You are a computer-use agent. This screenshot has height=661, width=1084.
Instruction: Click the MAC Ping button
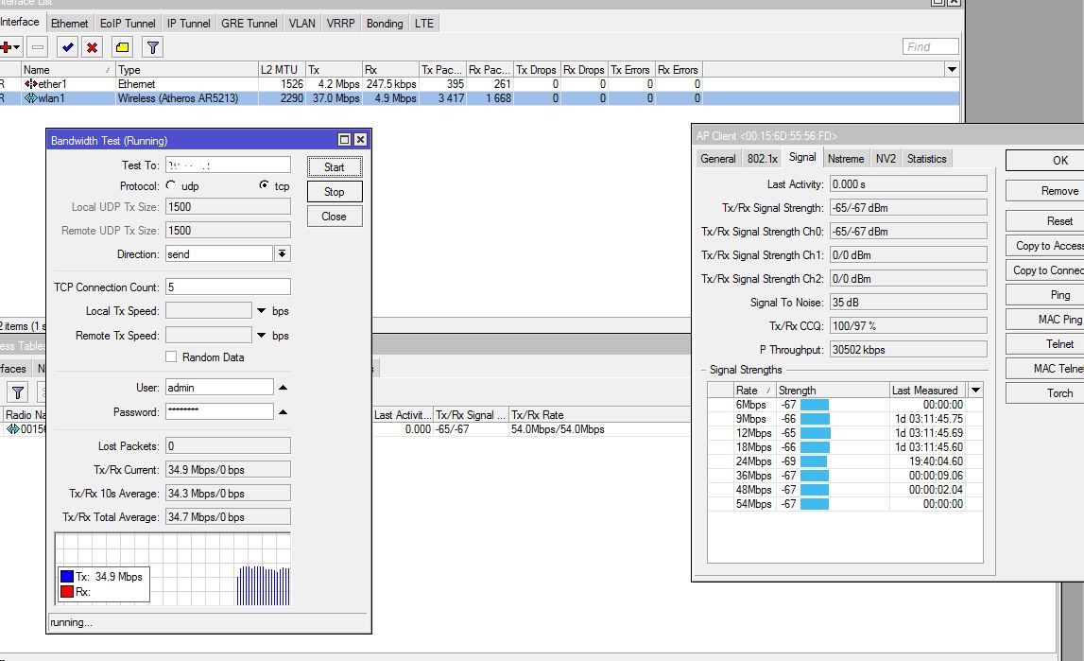[1046, 320]
